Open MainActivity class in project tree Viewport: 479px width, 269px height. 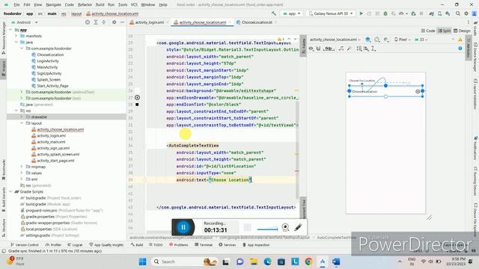(47, 67)
